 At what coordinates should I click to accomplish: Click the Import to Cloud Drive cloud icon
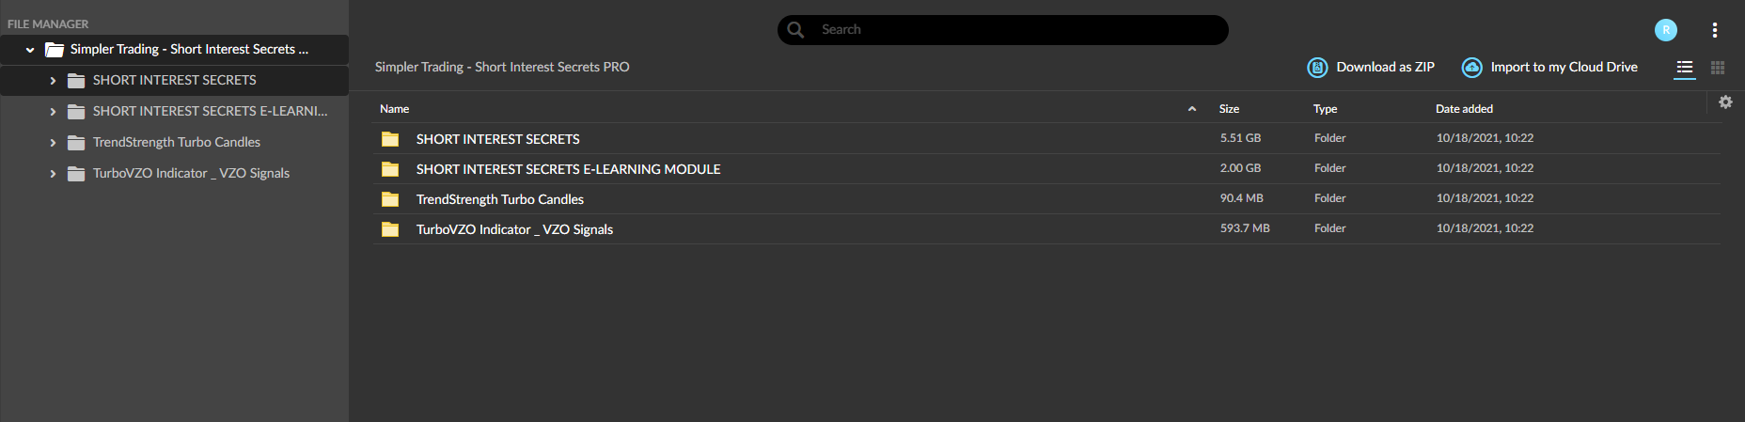1472,68
